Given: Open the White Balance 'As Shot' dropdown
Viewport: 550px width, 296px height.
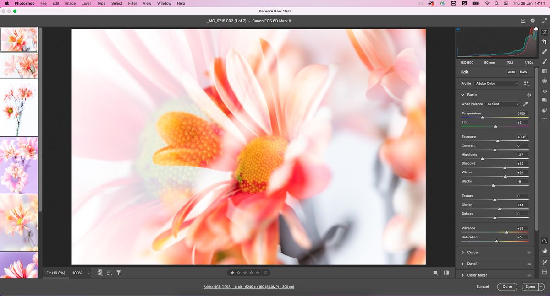Looking at the screenshot, I should coord(502,104).
